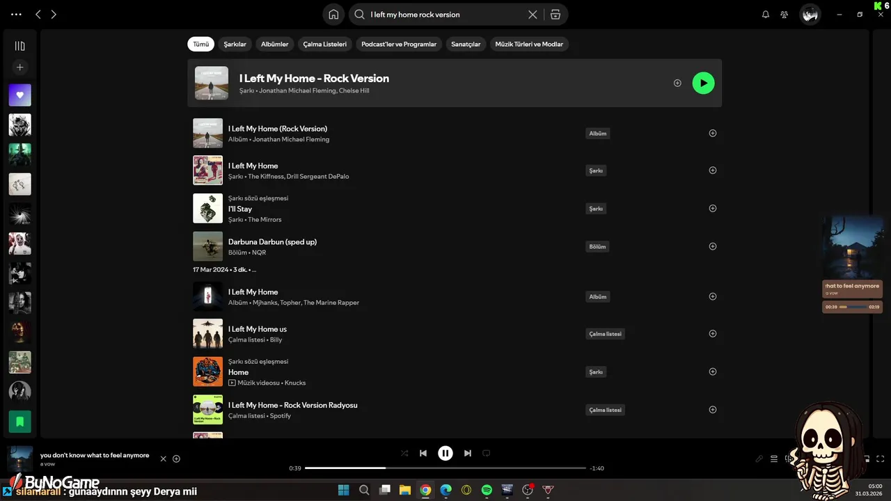Open I Left My Home - Rock Version title
This screenshot has width=891, height=501.
pyautogui.click(x=314, y=78)
